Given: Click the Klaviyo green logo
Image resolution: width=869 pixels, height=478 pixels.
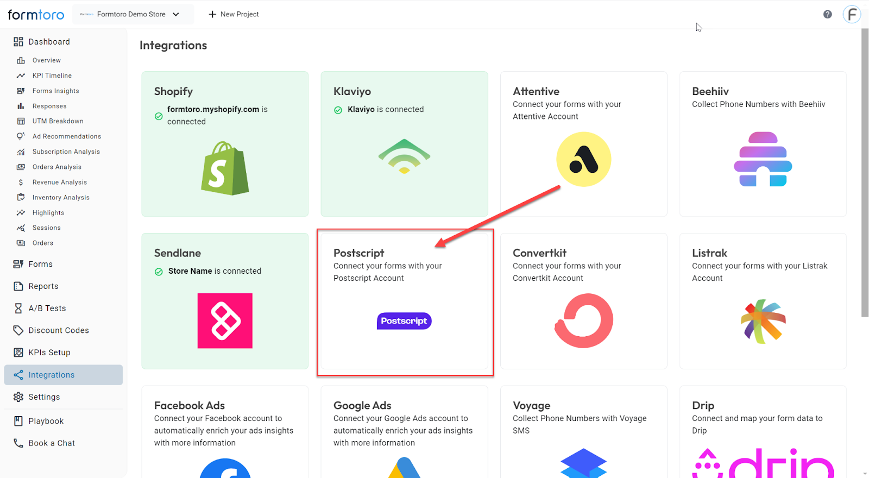Looking at the screenshot, I should 404,156.
